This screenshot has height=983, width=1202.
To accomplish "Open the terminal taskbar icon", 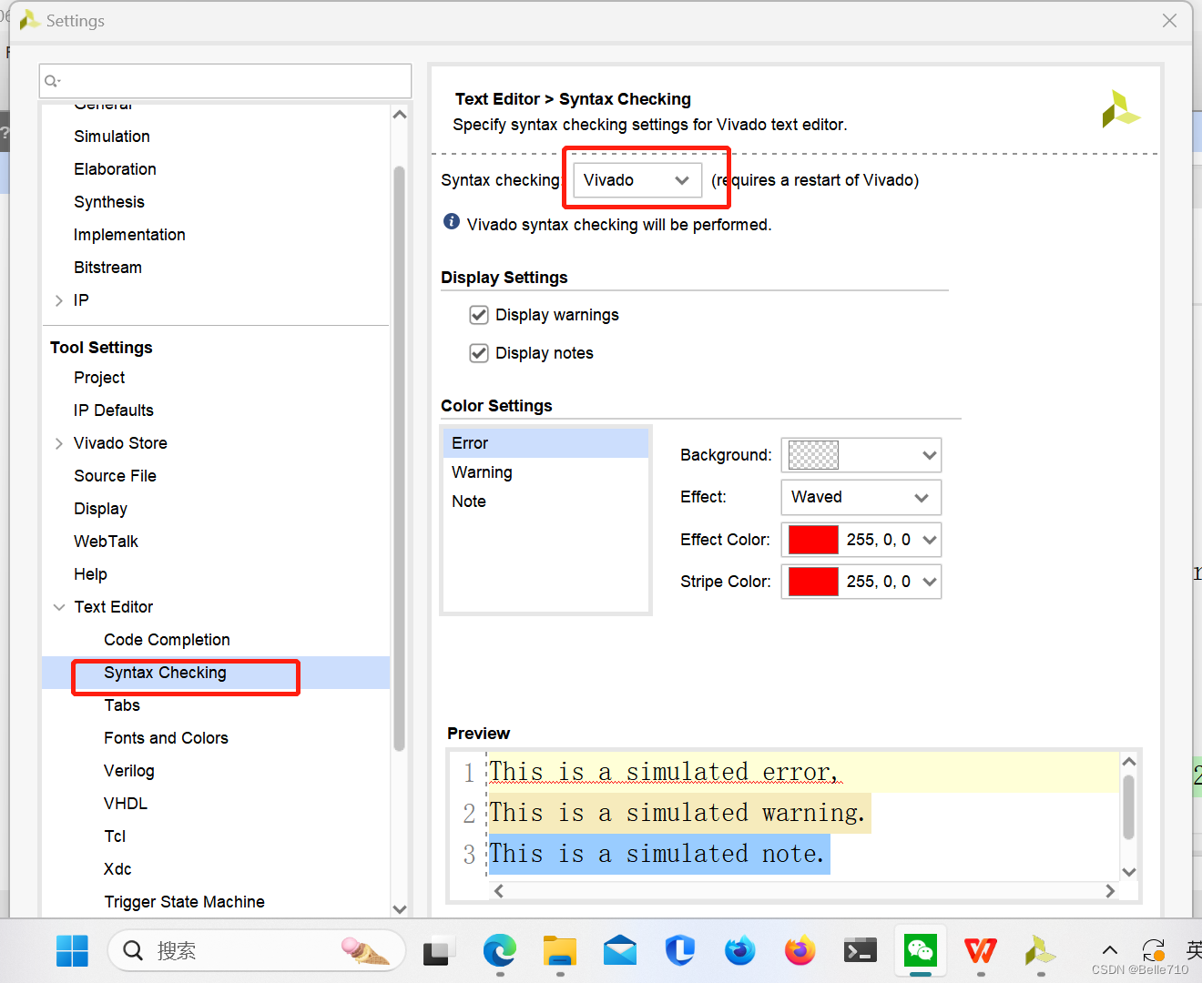I will [x=860, y=951].
